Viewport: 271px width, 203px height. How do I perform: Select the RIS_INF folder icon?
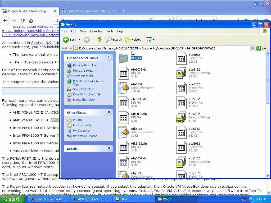click(x=123, y=58)
